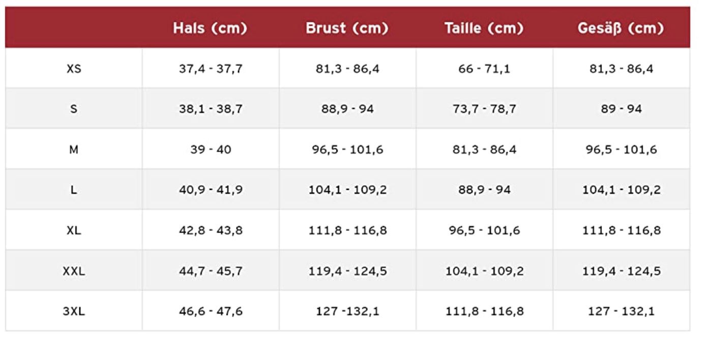Click the XS Hals value 37,4 - 37,7
706x342 pixels.
point(211,69)
